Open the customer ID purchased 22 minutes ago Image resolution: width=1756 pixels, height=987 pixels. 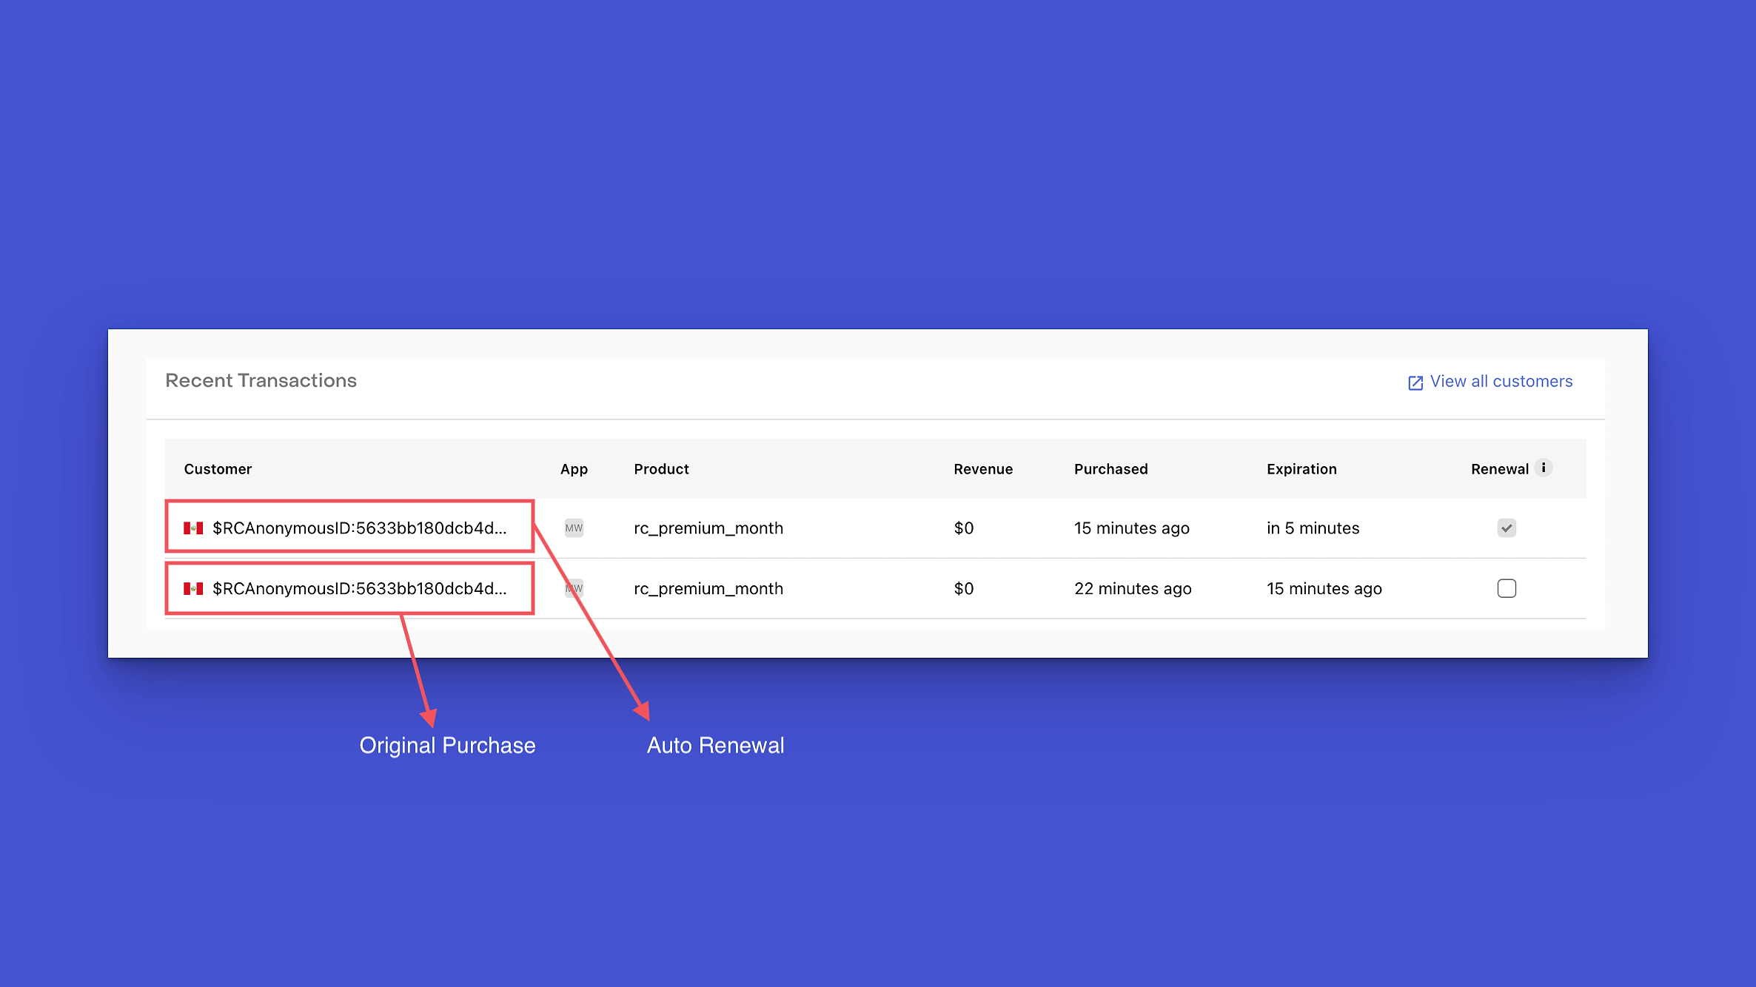tap(360, 588)
